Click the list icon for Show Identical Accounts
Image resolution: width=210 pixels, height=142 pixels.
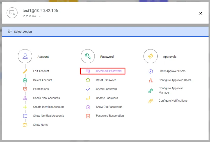tap(25, 116)
